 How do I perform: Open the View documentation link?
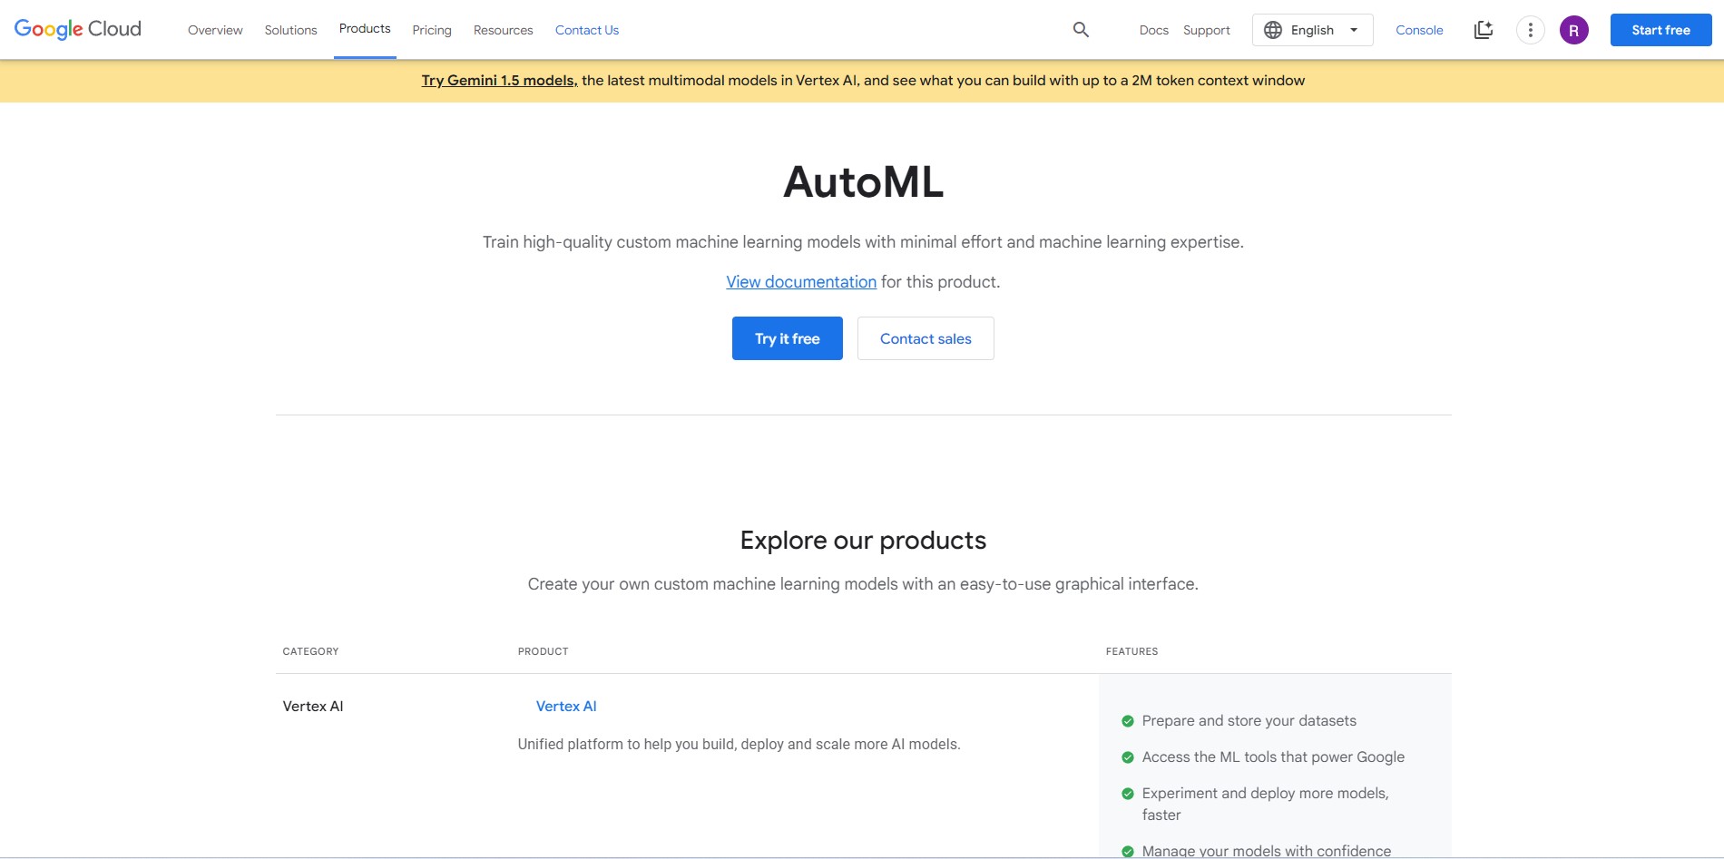click(x=801, y=282)
